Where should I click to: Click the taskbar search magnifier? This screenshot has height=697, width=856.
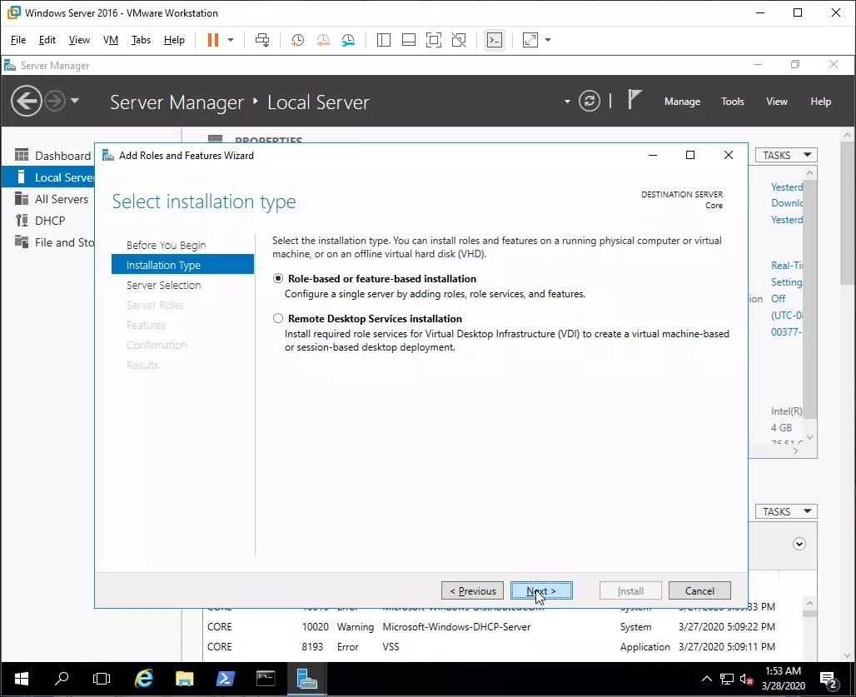pos(62,679)
